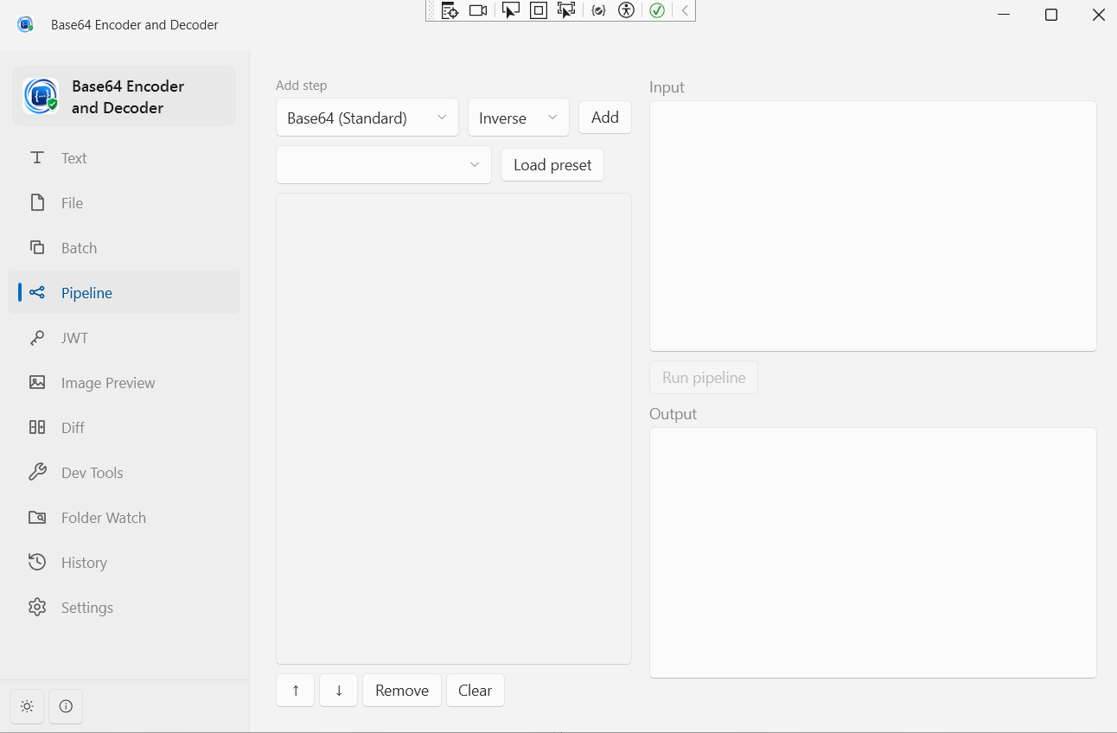This screenshot has height=733, width=1117.
Task: Open the info circle button
Action: 66,706
